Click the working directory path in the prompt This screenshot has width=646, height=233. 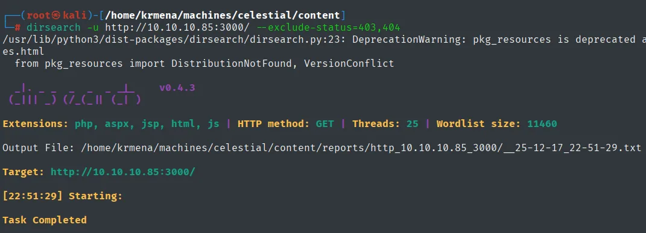(x=223, y=16)
